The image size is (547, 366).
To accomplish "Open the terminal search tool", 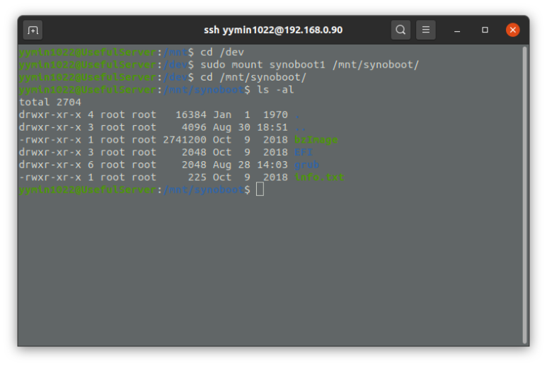I will 401,30.
